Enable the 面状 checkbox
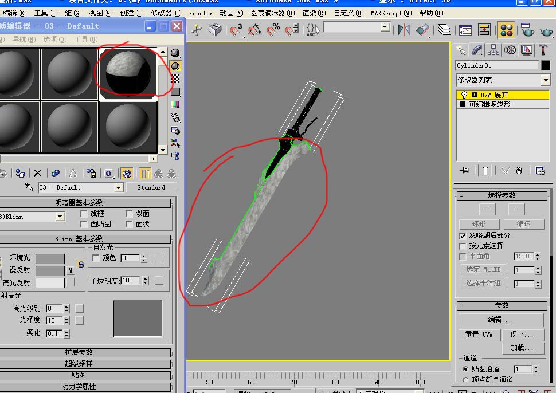556x393 pixels. [129, 224]
